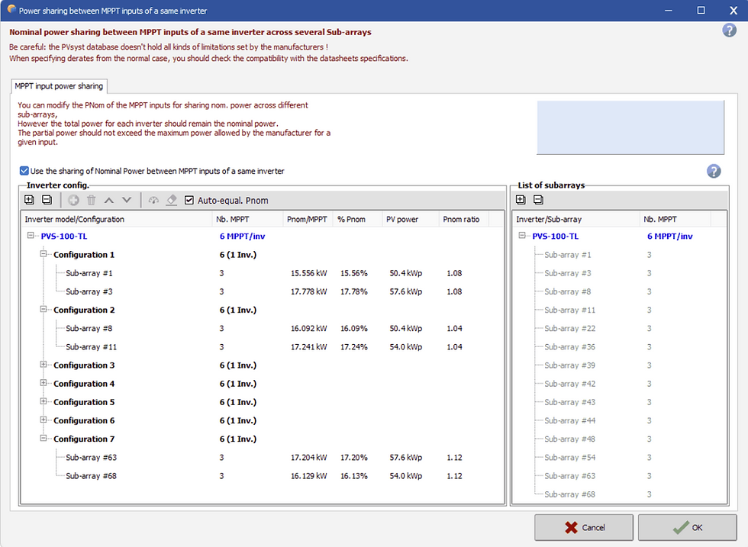Select Sub-array #11 in Configuration 2
Image resolution: width=748 pixels, height=547 pixels.
[91, 346]
